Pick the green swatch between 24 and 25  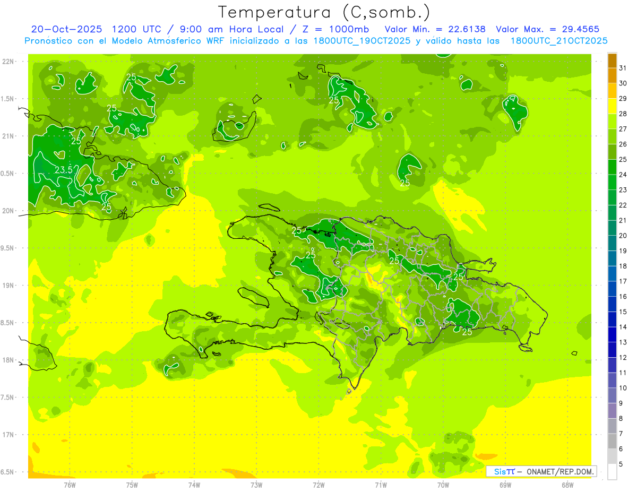[x=612, y=167]
